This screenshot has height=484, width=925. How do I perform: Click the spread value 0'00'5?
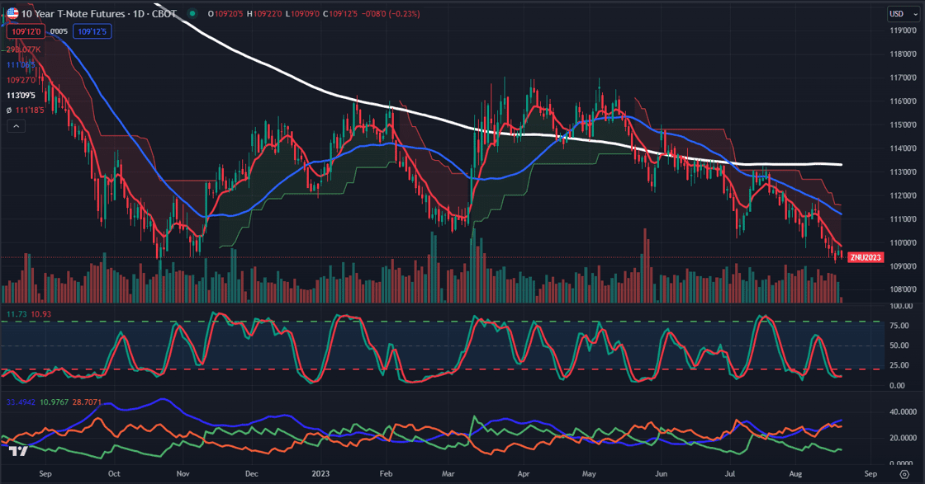tap(59, 31)
